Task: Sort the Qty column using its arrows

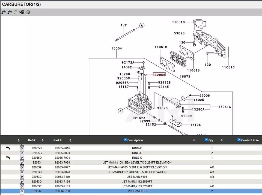Action: [222, 140]
